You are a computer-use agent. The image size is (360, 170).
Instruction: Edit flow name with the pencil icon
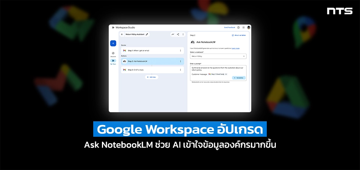pos(147,34)
